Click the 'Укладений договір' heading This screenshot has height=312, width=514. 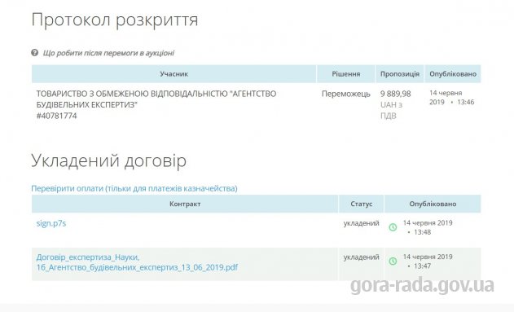coord(109,160)
